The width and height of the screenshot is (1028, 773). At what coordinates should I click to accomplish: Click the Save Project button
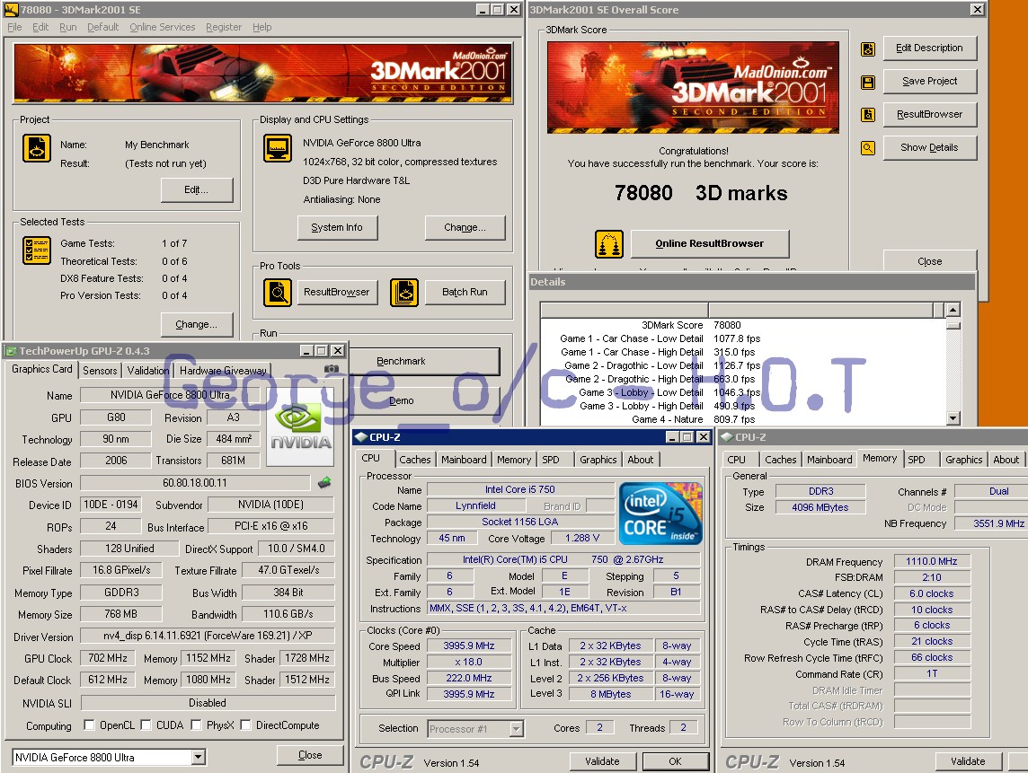click(929, 81)
